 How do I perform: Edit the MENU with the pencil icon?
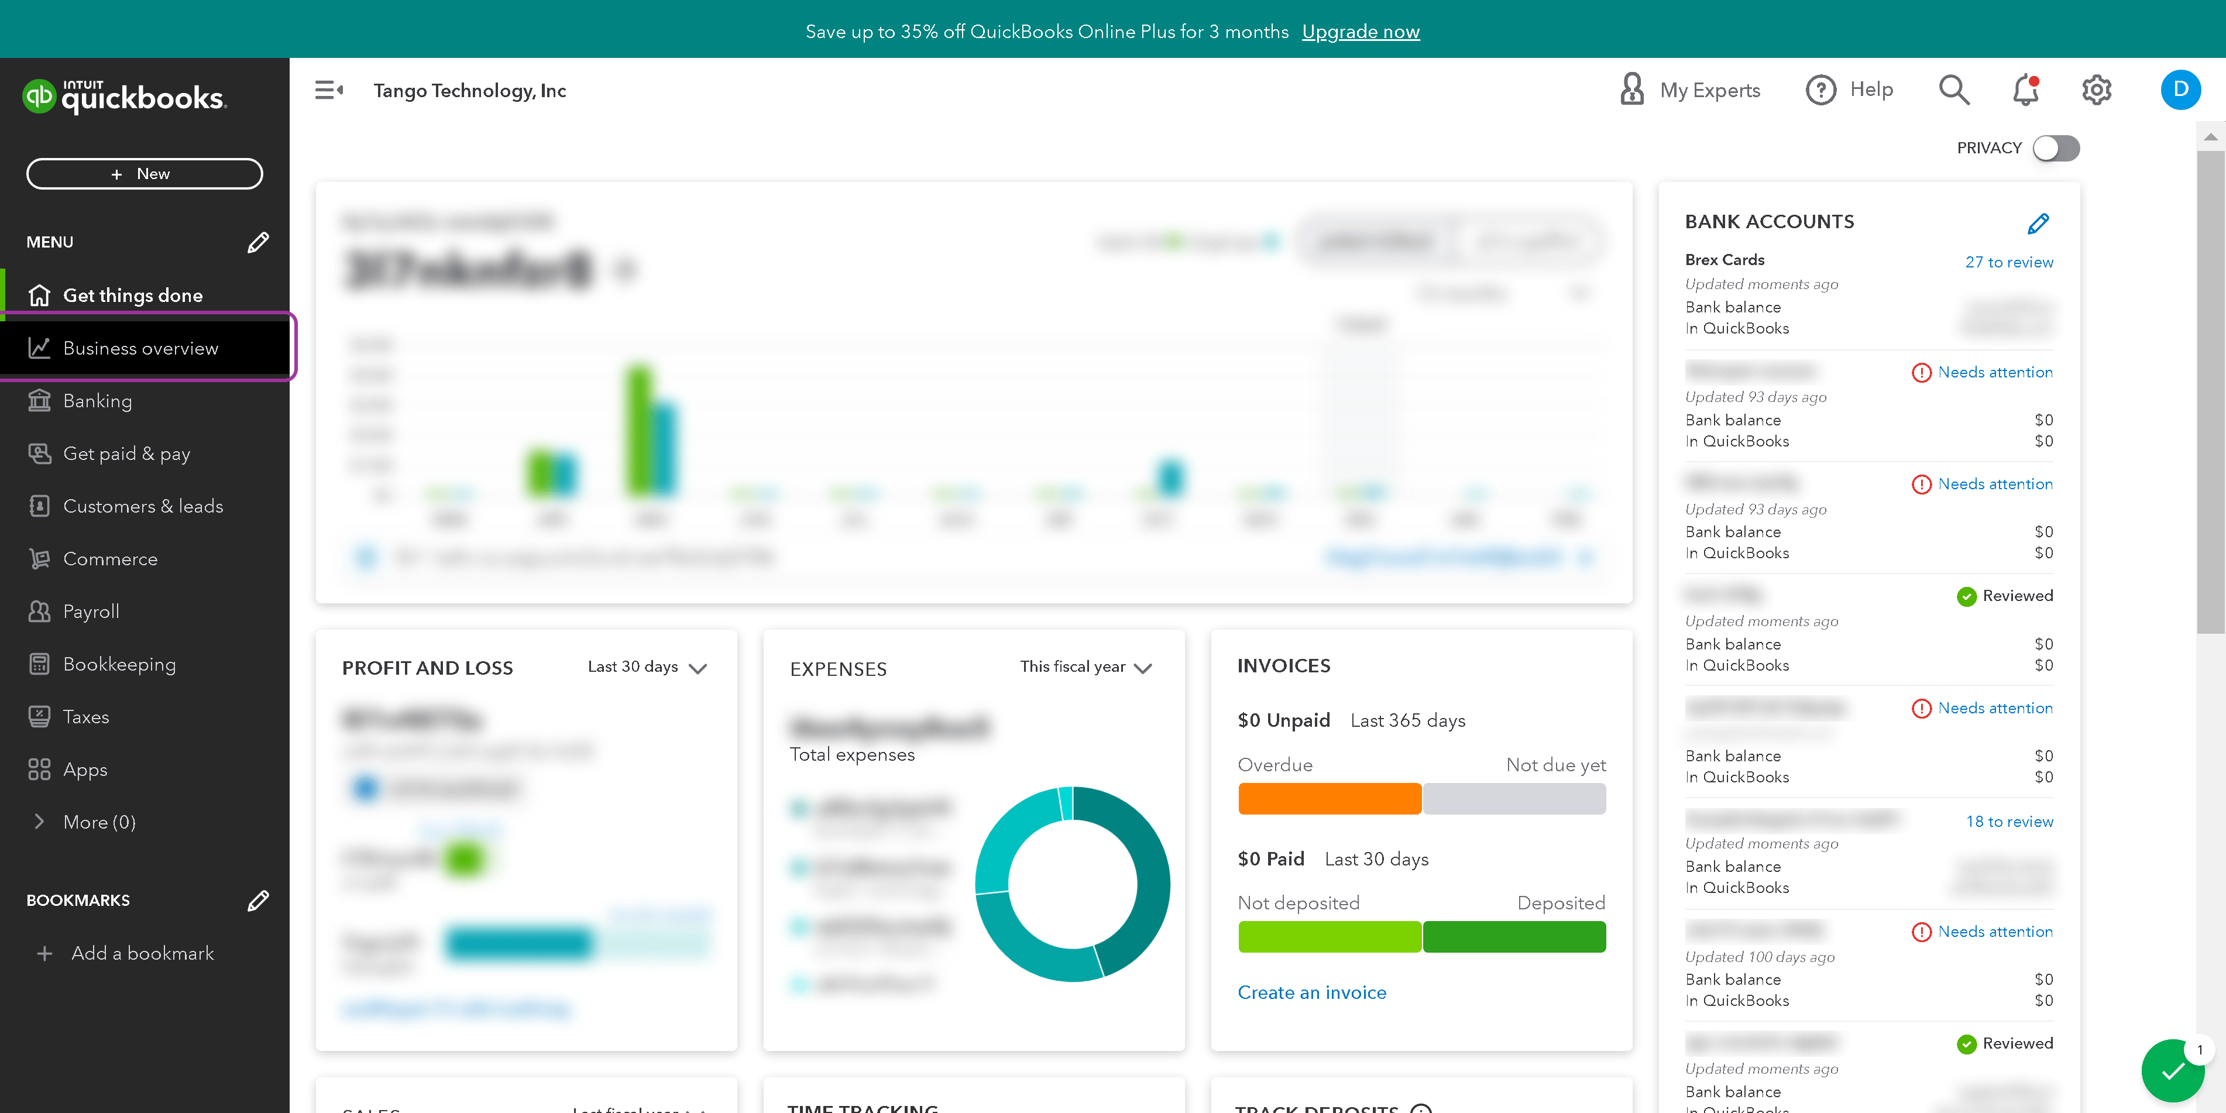click(257, 242)
